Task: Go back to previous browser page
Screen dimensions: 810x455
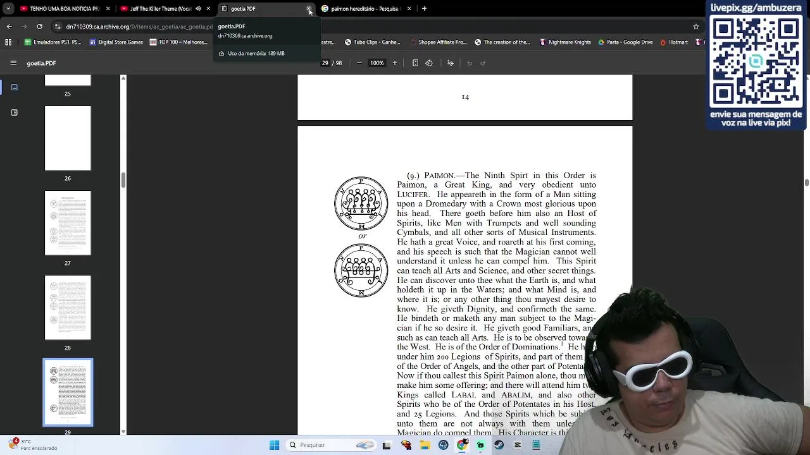Action: point(9,27)
